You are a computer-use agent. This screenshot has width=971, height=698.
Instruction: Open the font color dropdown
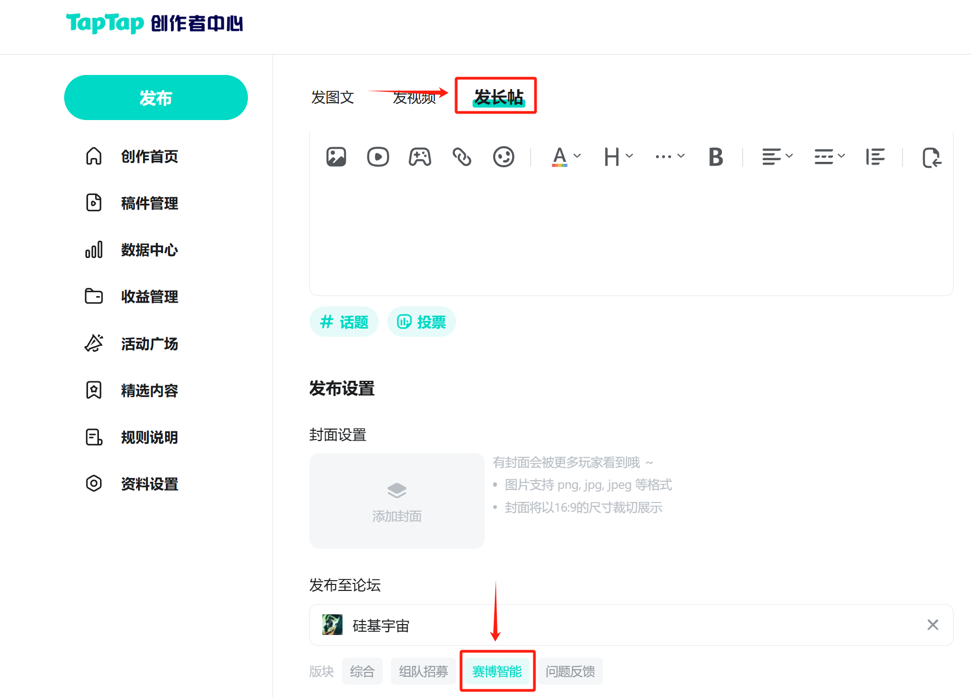(x=566, y=157)
